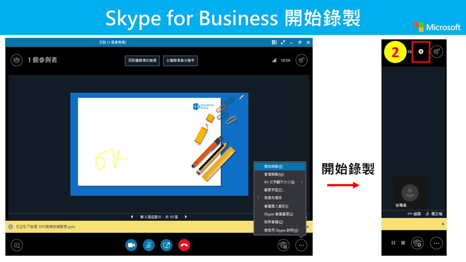
Task: Toggle the video camera button
Action: coord(131,245)
